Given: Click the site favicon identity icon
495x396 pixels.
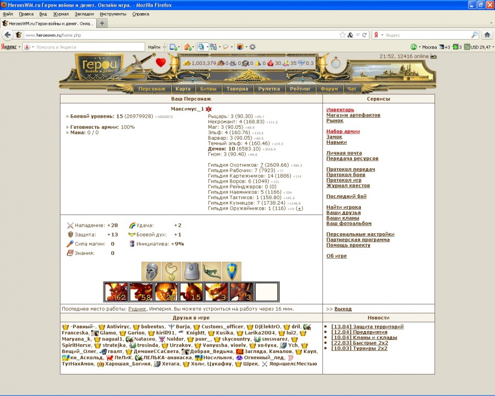Looking at the screenshot, I should [19, 35].
